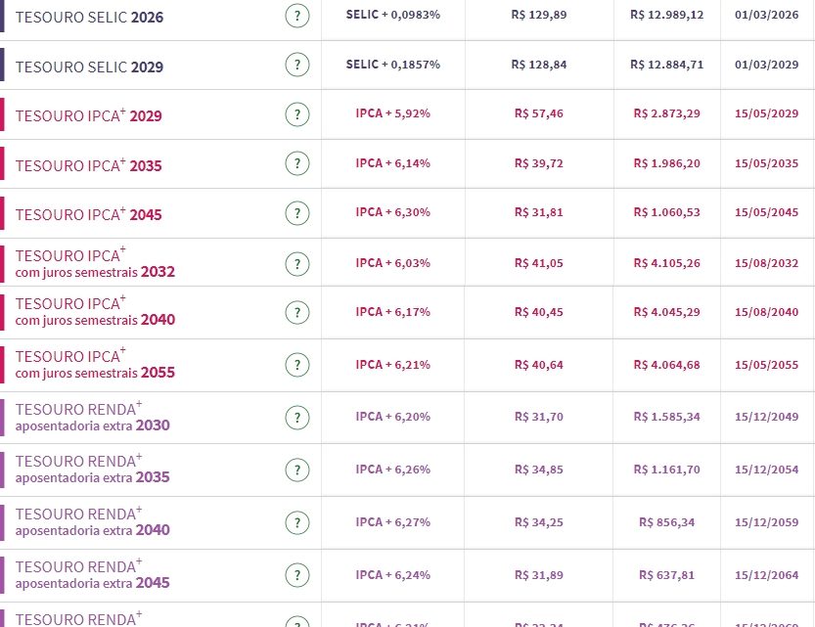This screenshot has height=627, width=815.
Task: Choose the Tesouro IPCA+ 2035 title
Action: (x=88, y=164)
